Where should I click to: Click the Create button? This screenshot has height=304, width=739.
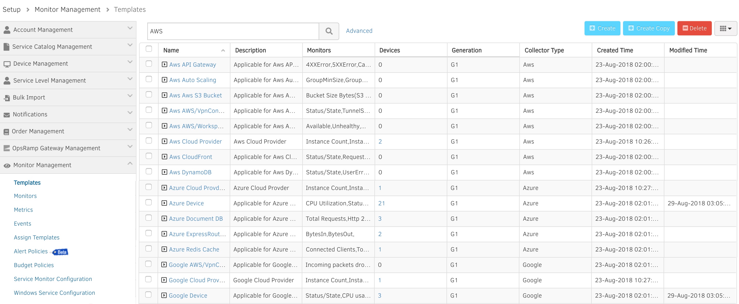coord(602,28)
